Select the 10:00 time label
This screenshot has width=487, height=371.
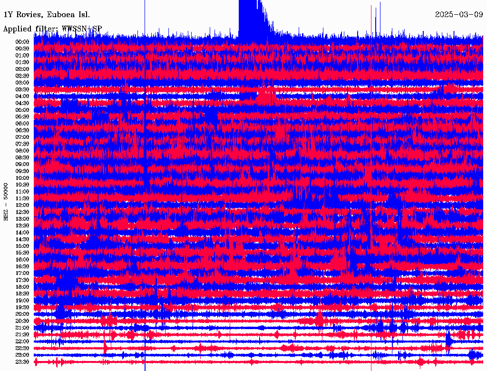pyautogui.click(x=22, y=178)
